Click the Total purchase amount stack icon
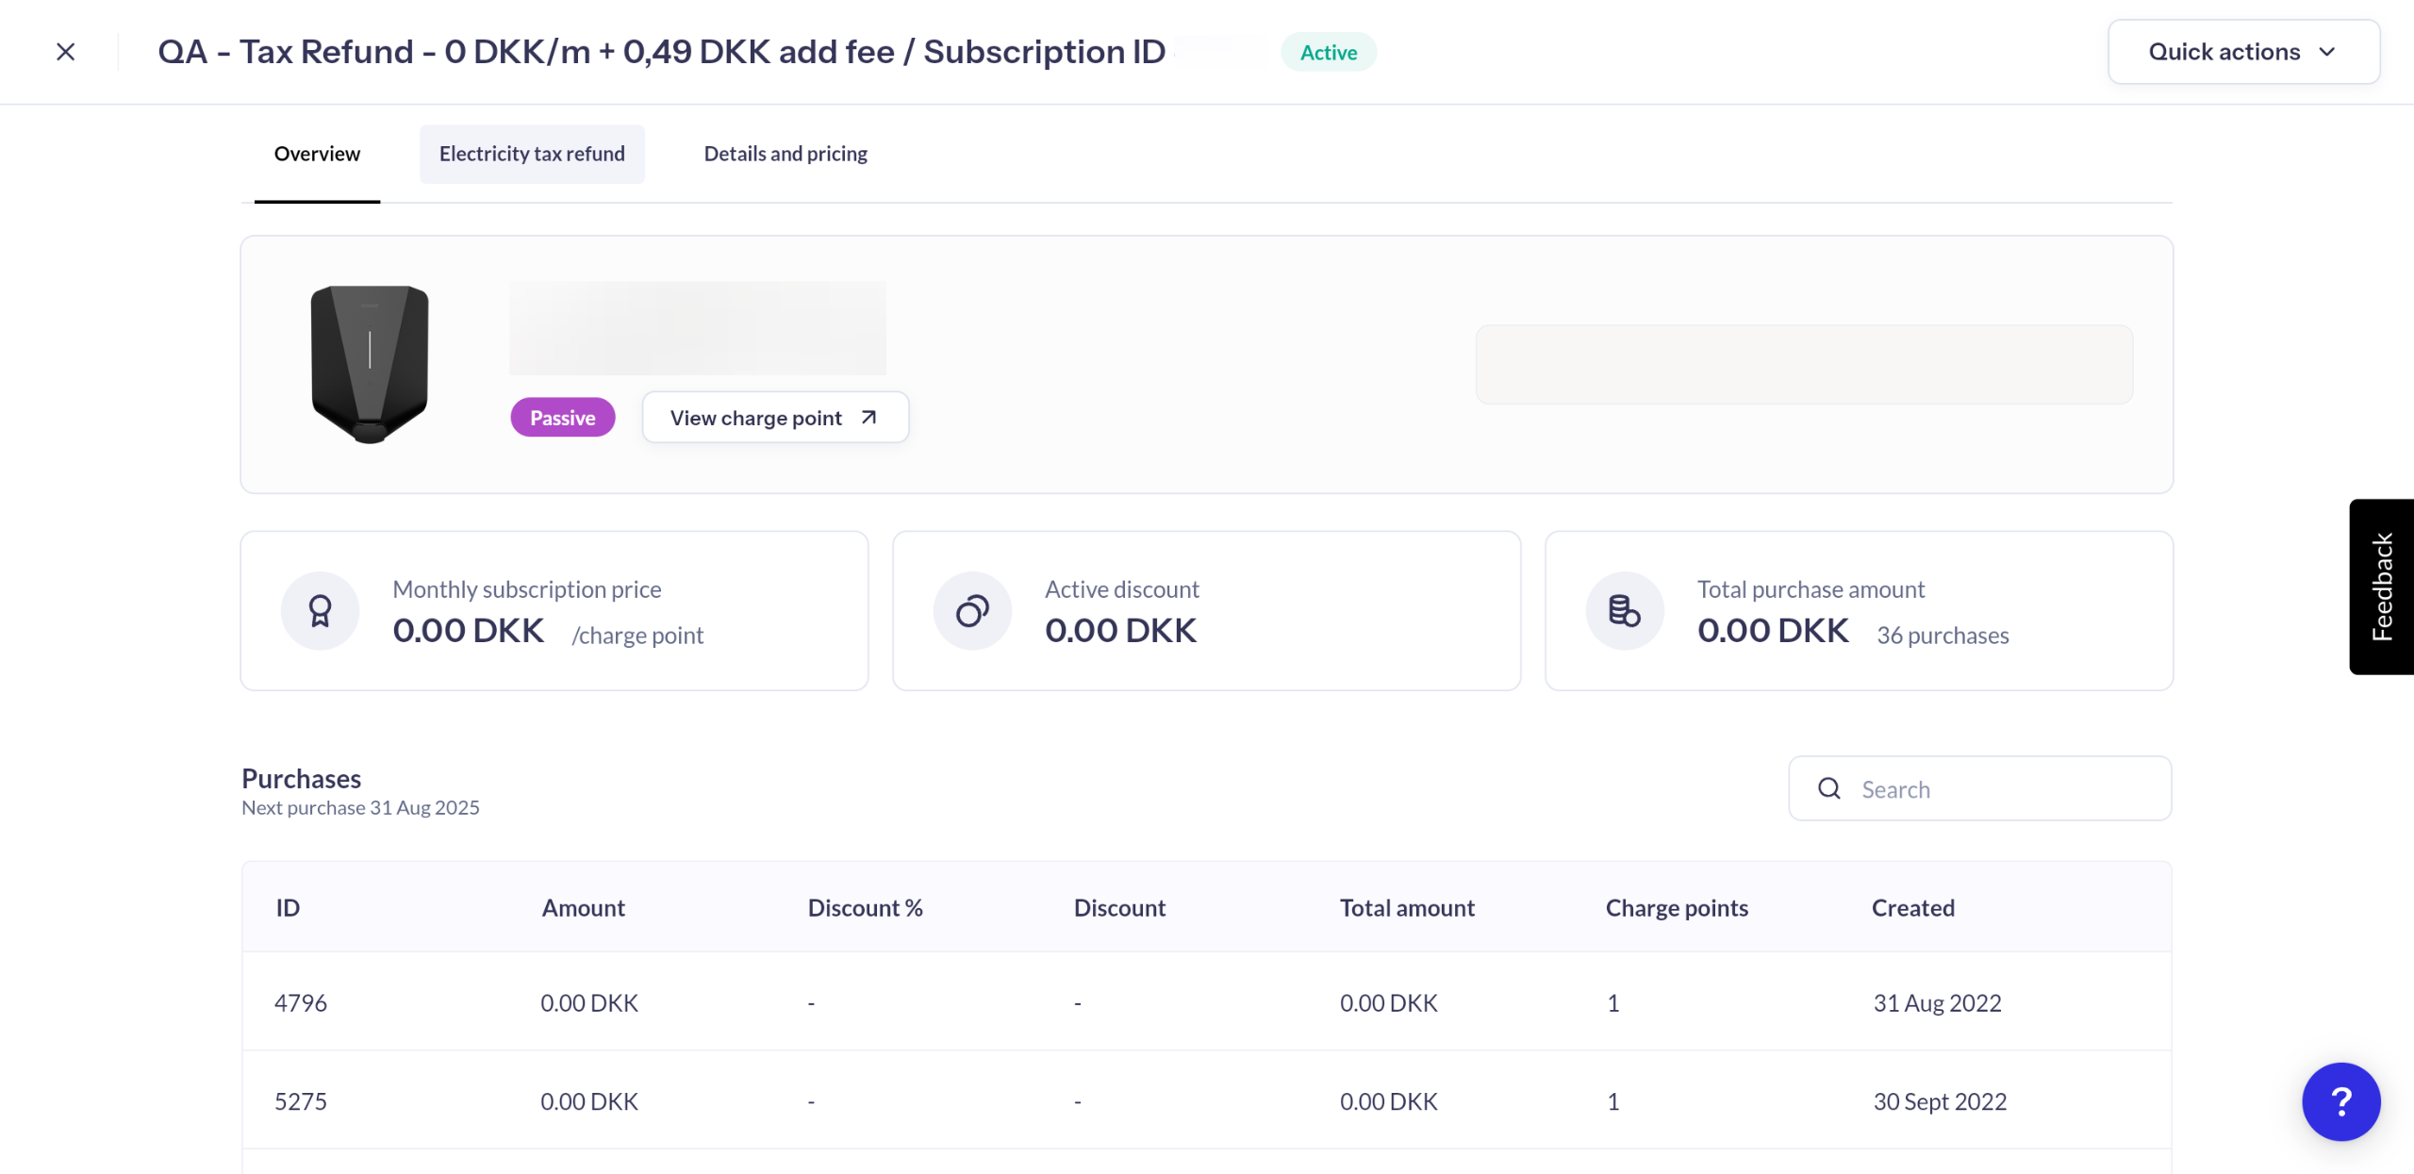This screenshot has width=2414, height=1174. [1624, 611]
